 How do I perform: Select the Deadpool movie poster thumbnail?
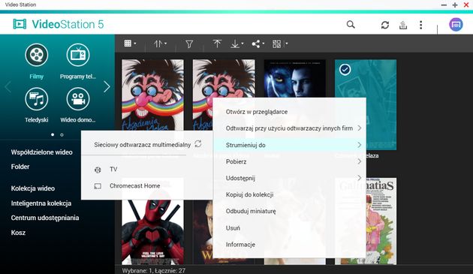point(152,232)
